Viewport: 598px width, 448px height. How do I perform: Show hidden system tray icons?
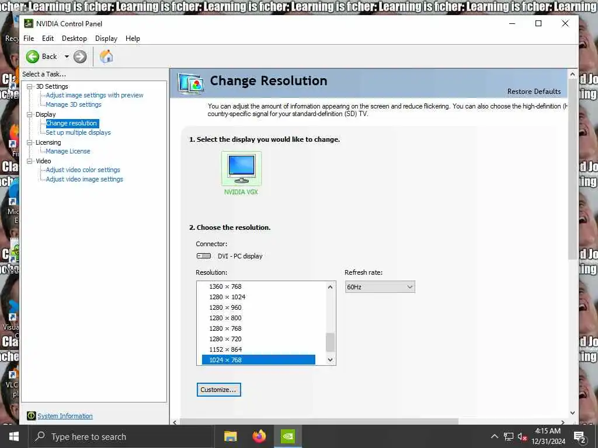[494, 436]
